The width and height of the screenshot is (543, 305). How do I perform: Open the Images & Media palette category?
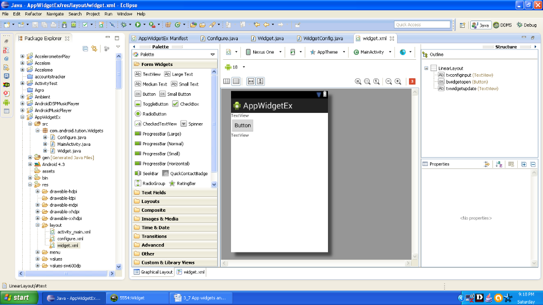(174, 219)
